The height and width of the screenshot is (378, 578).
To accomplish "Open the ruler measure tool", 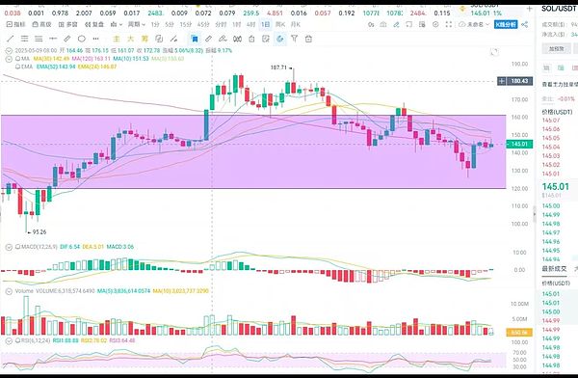I will click(x=67, y=39).
